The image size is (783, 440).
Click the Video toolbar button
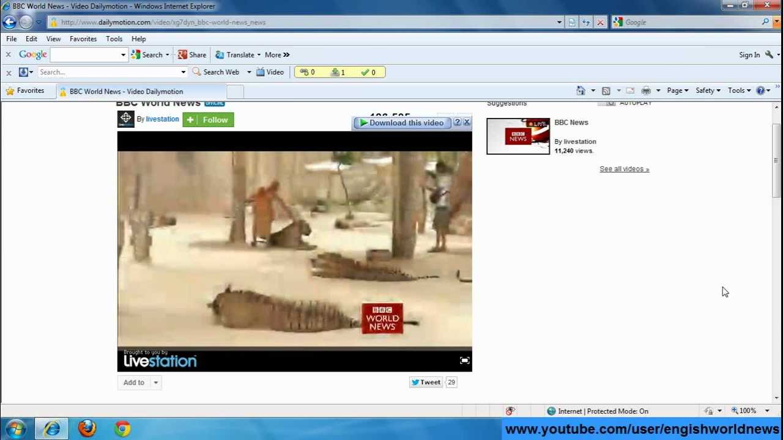(270, 72)
